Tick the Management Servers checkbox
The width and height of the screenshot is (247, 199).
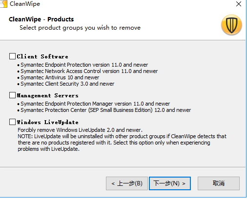12,95
